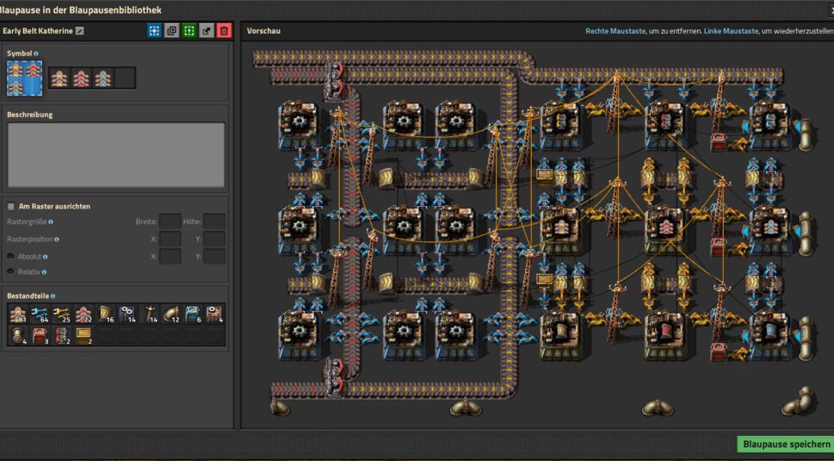Click the Rastergröße label
Screen dimensions: 834x461
(27, 222)
